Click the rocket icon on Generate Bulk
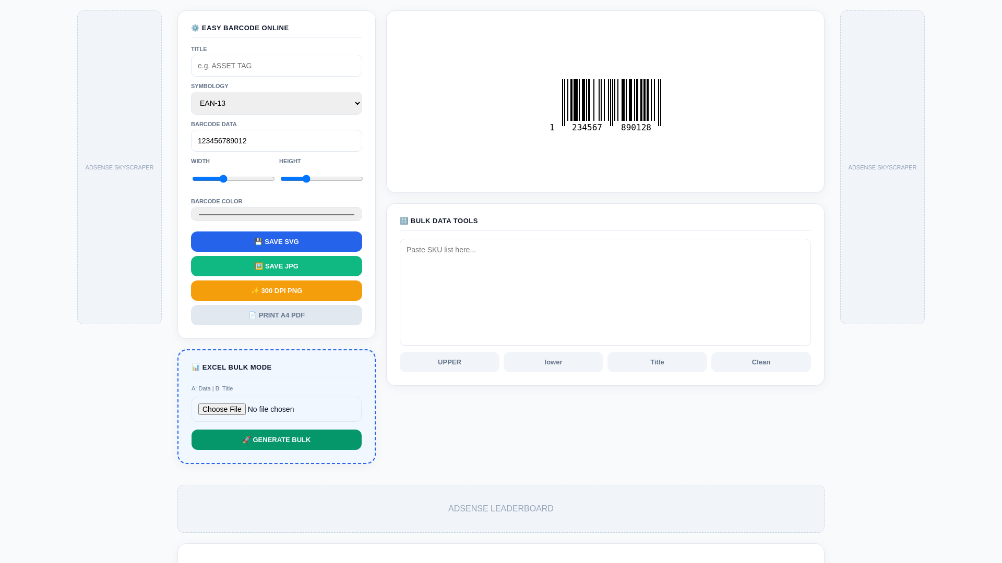This screenshot has height=563, width=1002. tap(246, 440)
